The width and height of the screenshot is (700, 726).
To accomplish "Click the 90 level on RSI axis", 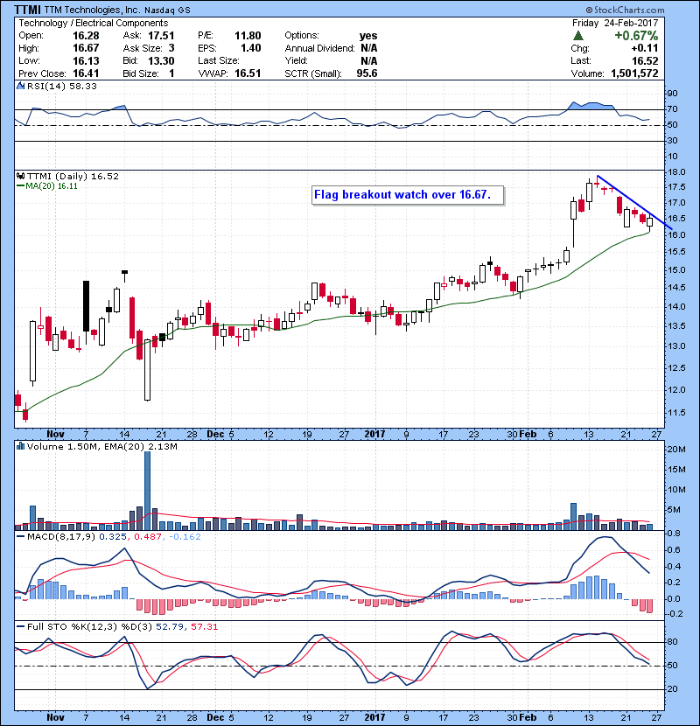I will point(672,94).
